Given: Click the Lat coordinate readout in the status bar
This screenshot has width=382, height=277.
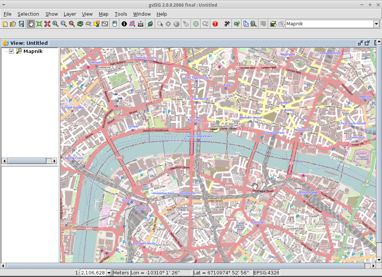Looking at the screenshot, I should [222, 273].
